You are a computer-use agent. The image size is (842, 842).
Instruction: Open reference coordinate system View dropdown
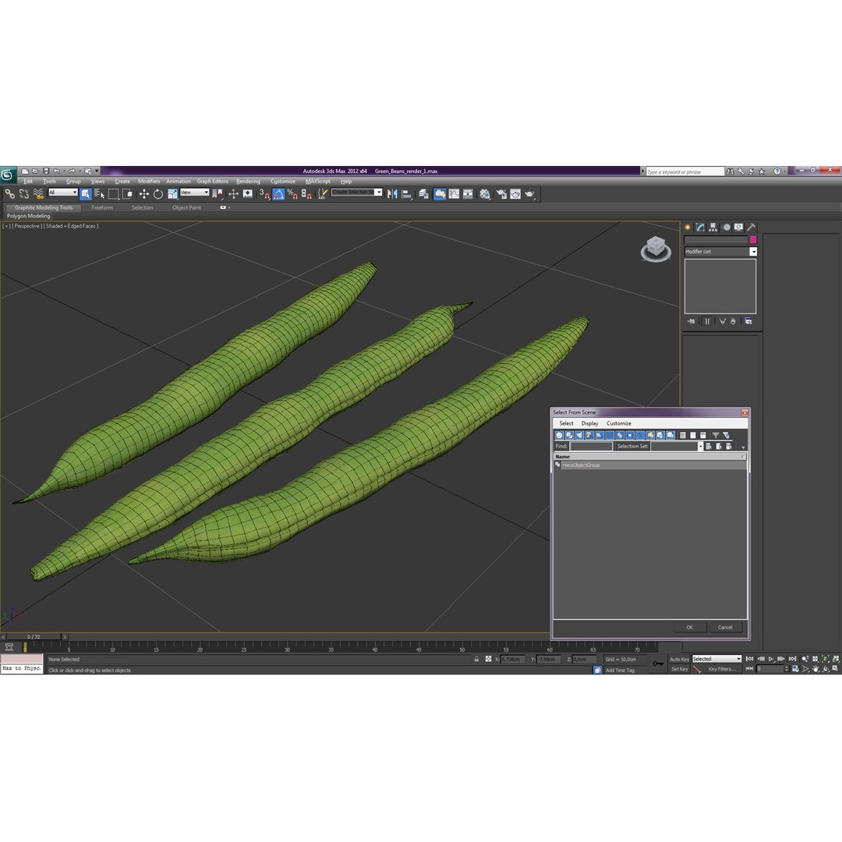click(x=194, y=193)
